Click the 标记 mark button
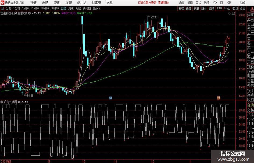 pyautogui.click(x=227, y=8)
